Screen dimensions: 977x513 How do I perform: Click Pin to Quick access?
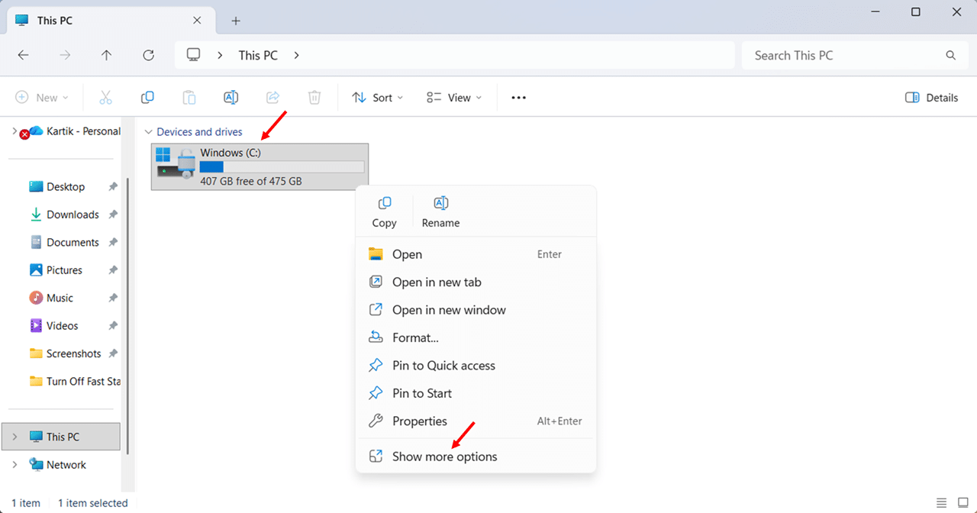tap(443, 366)
